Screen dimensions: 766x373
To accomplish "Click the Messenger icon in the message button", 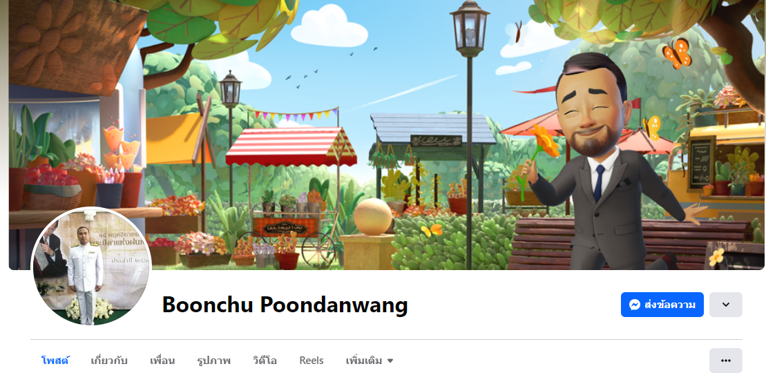I will click(x=635, y=305).
